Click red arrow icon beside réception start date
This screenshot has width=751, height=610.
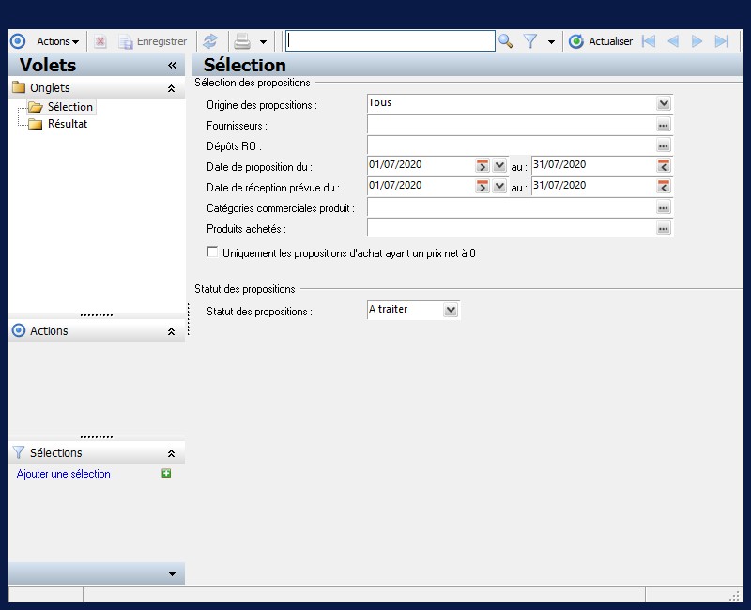483,186
